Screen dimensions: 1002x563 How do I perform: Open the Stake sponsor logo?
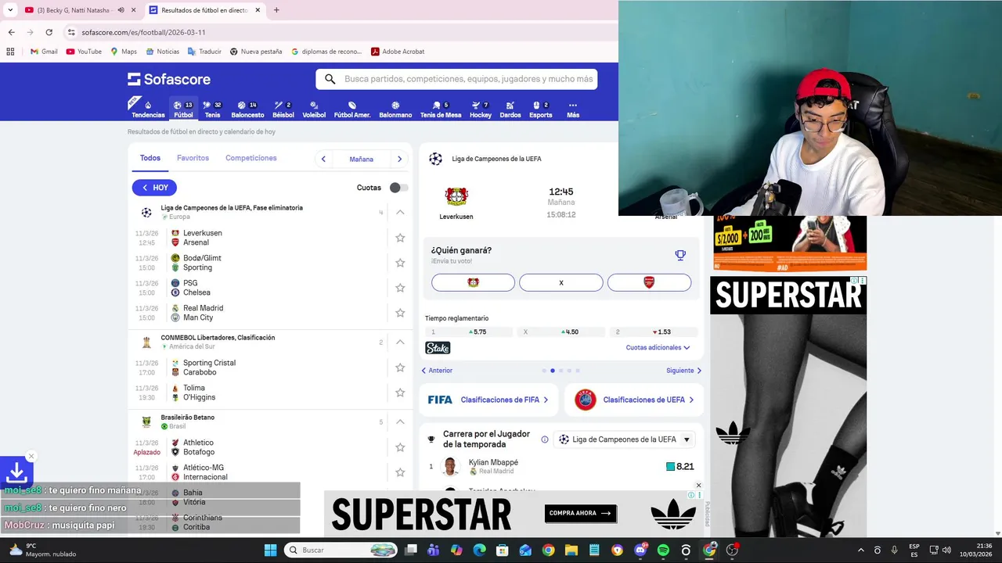pos(438,348)
